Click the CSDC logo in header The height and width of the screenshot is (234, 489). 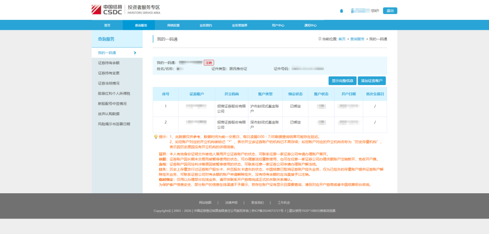[x=106, y=10]
